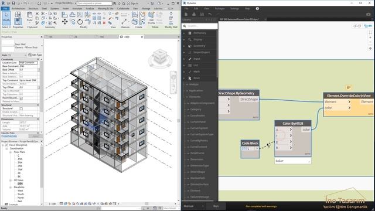The width and height of the screenshot is (375, 211).
Task: Click the Run button in Dynamo
Action: pyautogui.click(x=216, y=206)
